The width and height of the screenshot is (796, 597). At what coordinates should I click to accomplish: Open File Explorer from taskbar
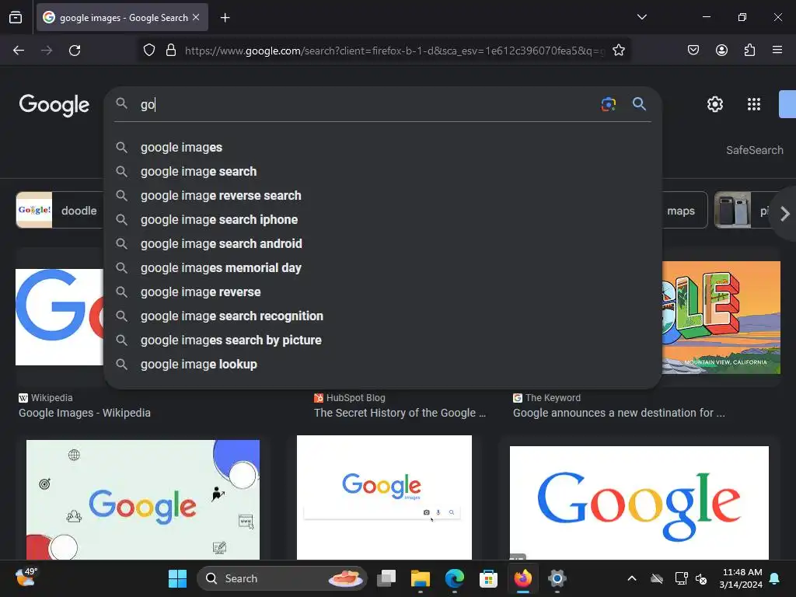tap(421, 578)
